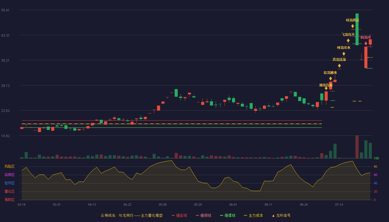Select the 神龙出水 signal label
This screenshot has height=222, width=389.
click(x=344, y=48)
